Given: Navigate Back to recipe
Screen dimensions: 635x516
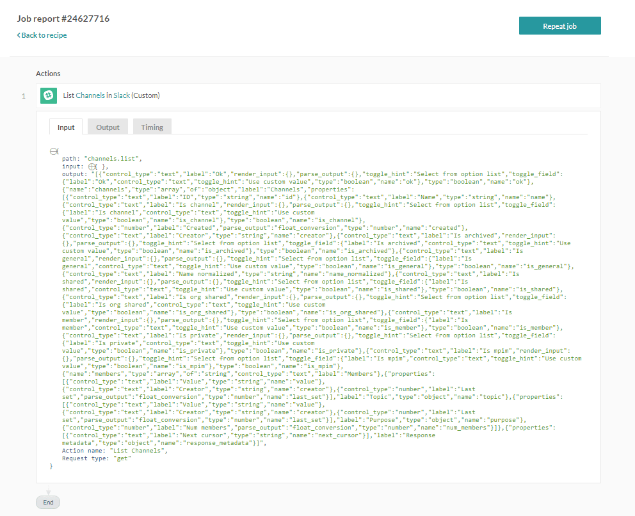Looking at the screenshot, I should point(41,35).
